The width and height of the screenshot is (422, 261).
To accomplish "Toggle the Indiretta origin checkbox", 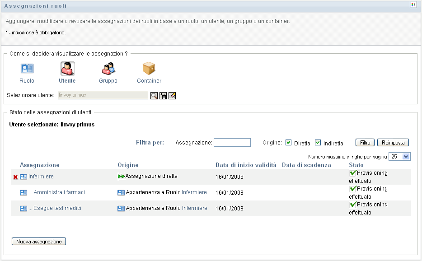I will click(x=318, y=143).
